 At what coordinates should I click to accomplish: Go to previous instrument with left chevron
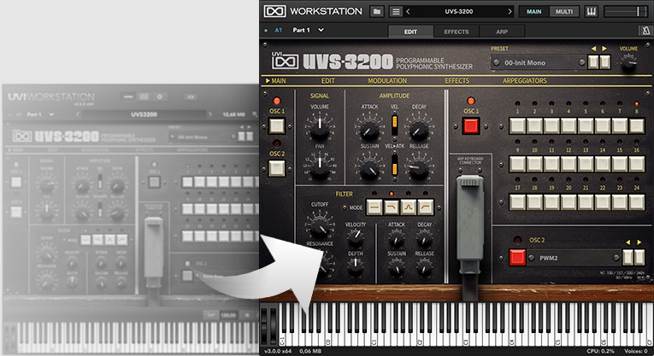(x=408, y=12)
